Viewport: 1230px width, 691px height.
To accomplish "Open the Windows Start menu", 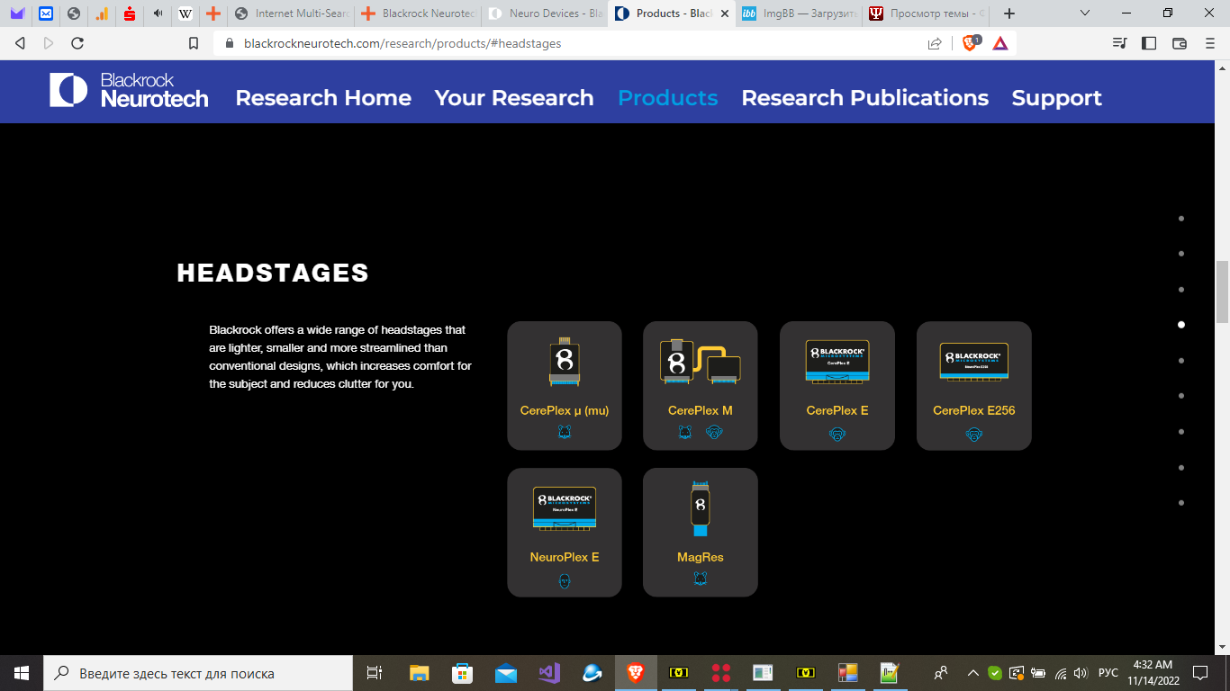I will click(x=21, y=673).
